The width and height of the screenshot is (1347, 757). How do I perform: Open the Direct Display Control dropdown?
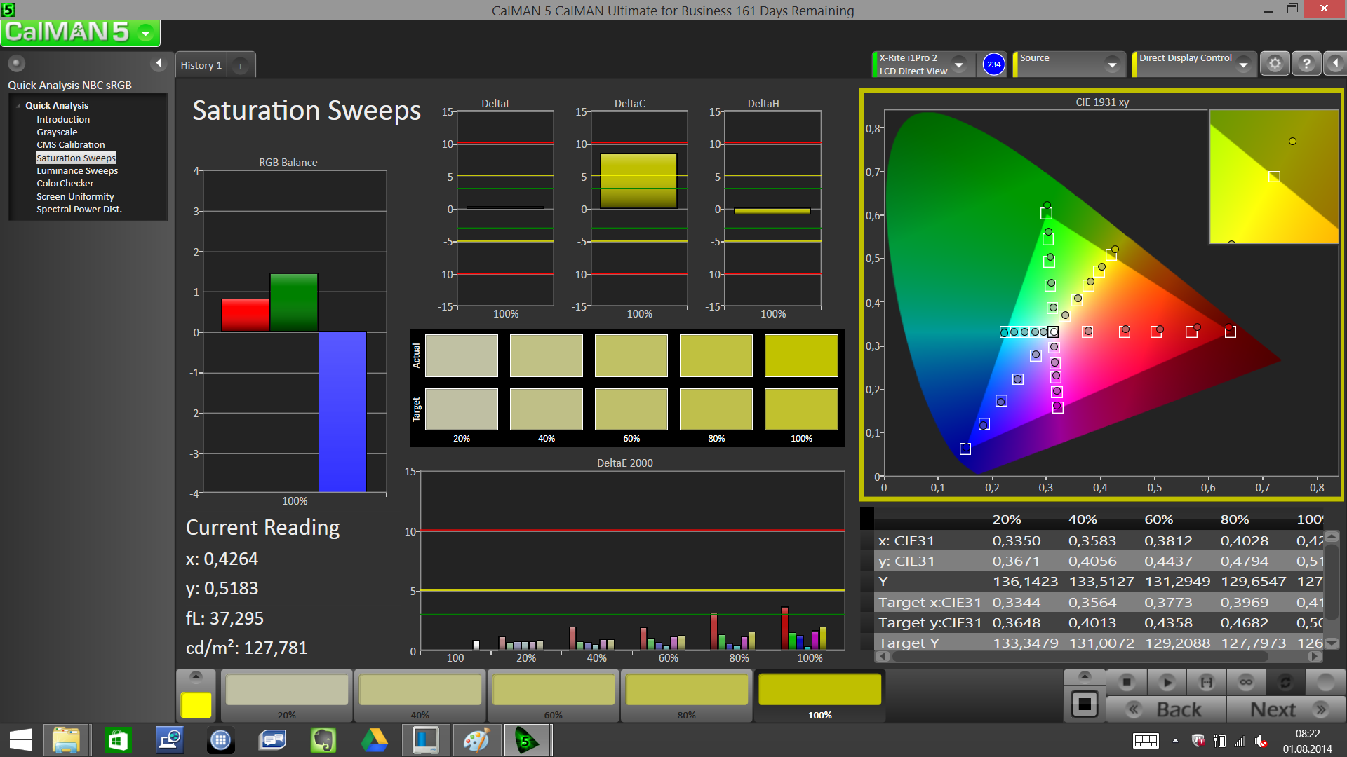click(1243, 64)
